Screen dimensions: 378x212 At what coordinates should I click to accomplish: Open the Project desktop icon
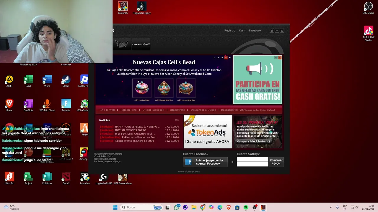28,178
